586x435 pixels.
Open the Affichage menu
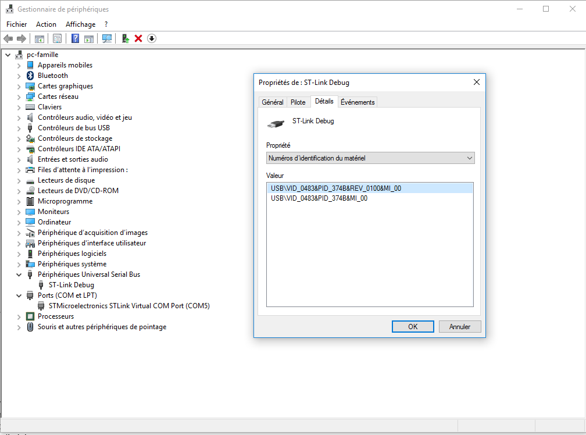tap(80, 24)
